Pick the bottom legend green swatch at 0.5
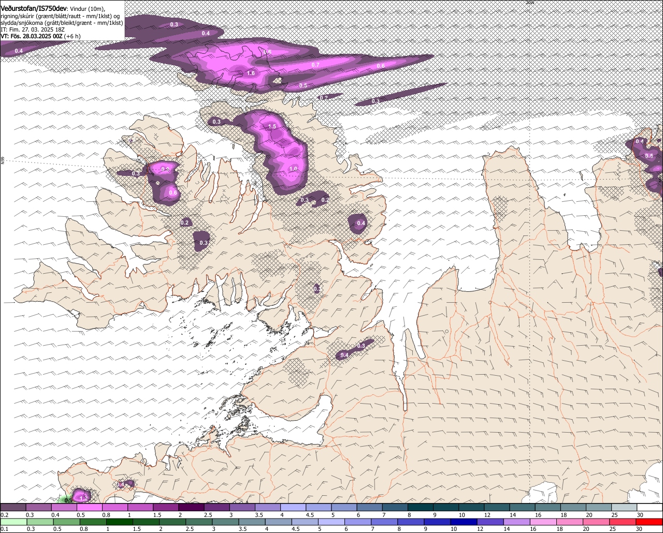 click(66, 522)
